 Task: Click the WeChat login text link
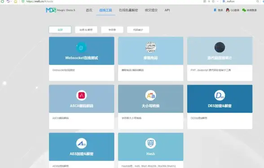[x=252, y=10]
